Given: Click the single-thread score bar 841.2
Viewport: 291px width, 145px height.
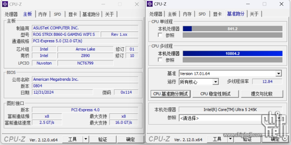Looking at the screenshot, I should [232, 29].
